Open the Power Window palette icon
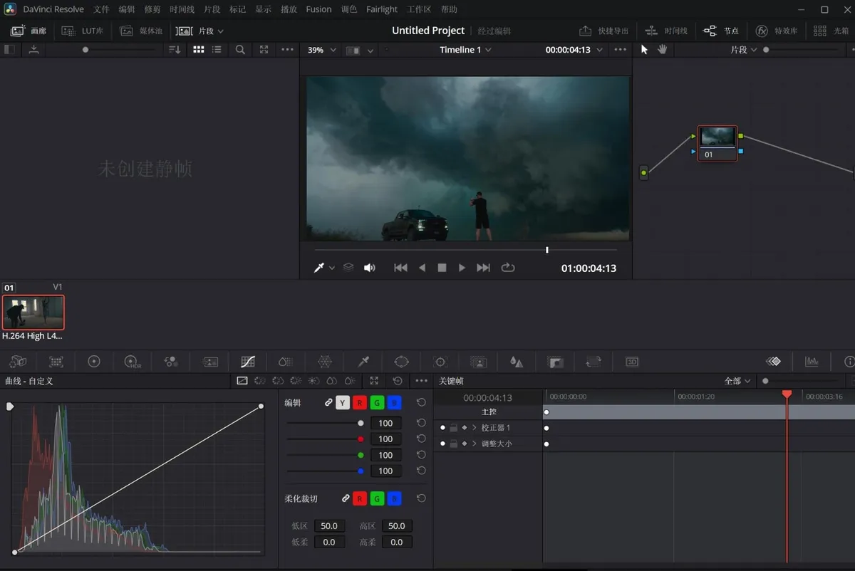 pyautogui.click(x=401, y=362)
